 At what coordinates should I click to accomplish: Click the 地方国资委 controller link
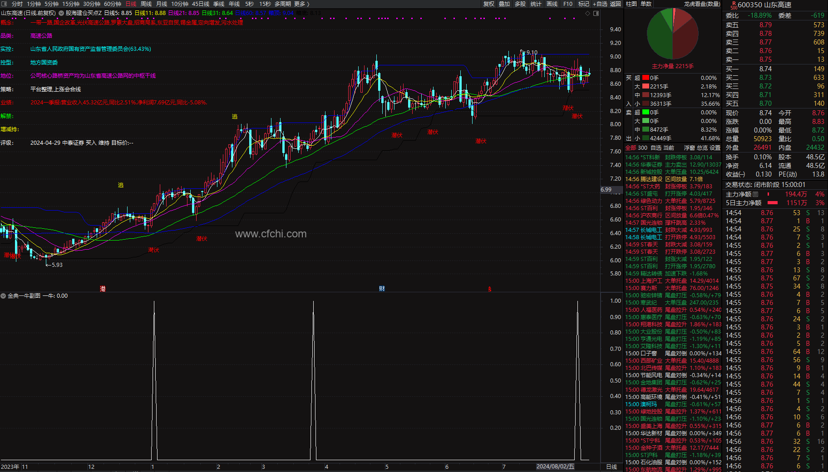(x=44, y=63)
